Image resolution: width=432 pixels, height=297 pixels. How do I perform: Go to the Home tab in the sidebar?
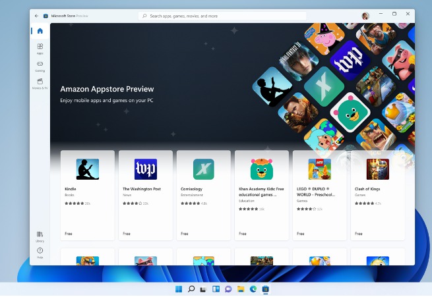pos(40,31)
